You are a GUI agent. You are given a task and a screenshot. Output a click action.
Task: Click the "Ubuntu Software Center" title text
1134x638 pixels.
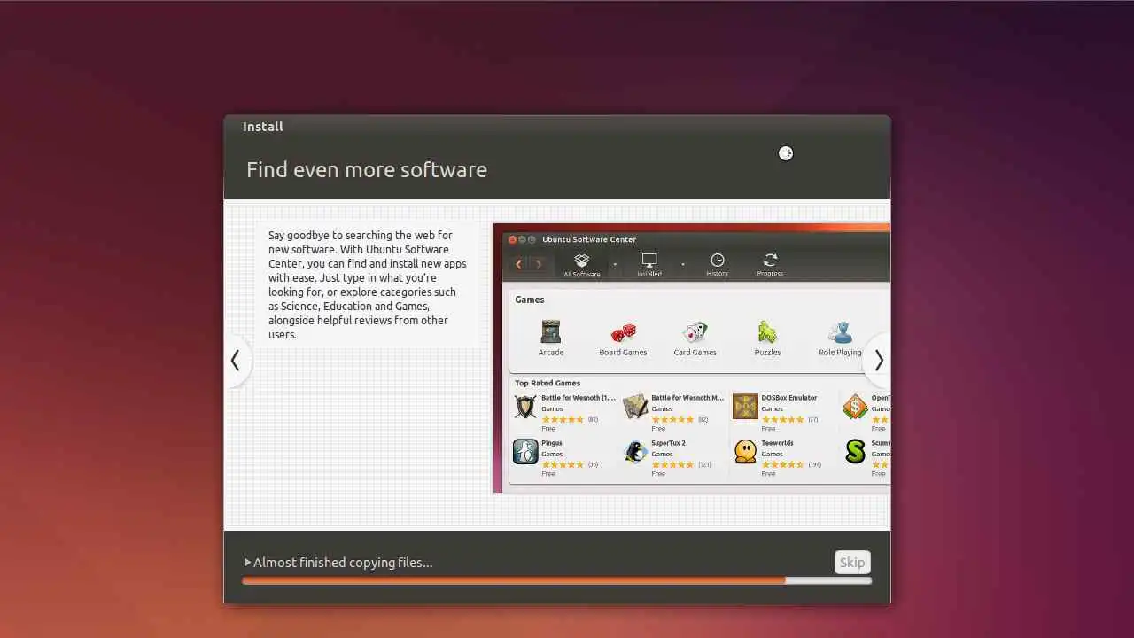(x=589, y=239)
